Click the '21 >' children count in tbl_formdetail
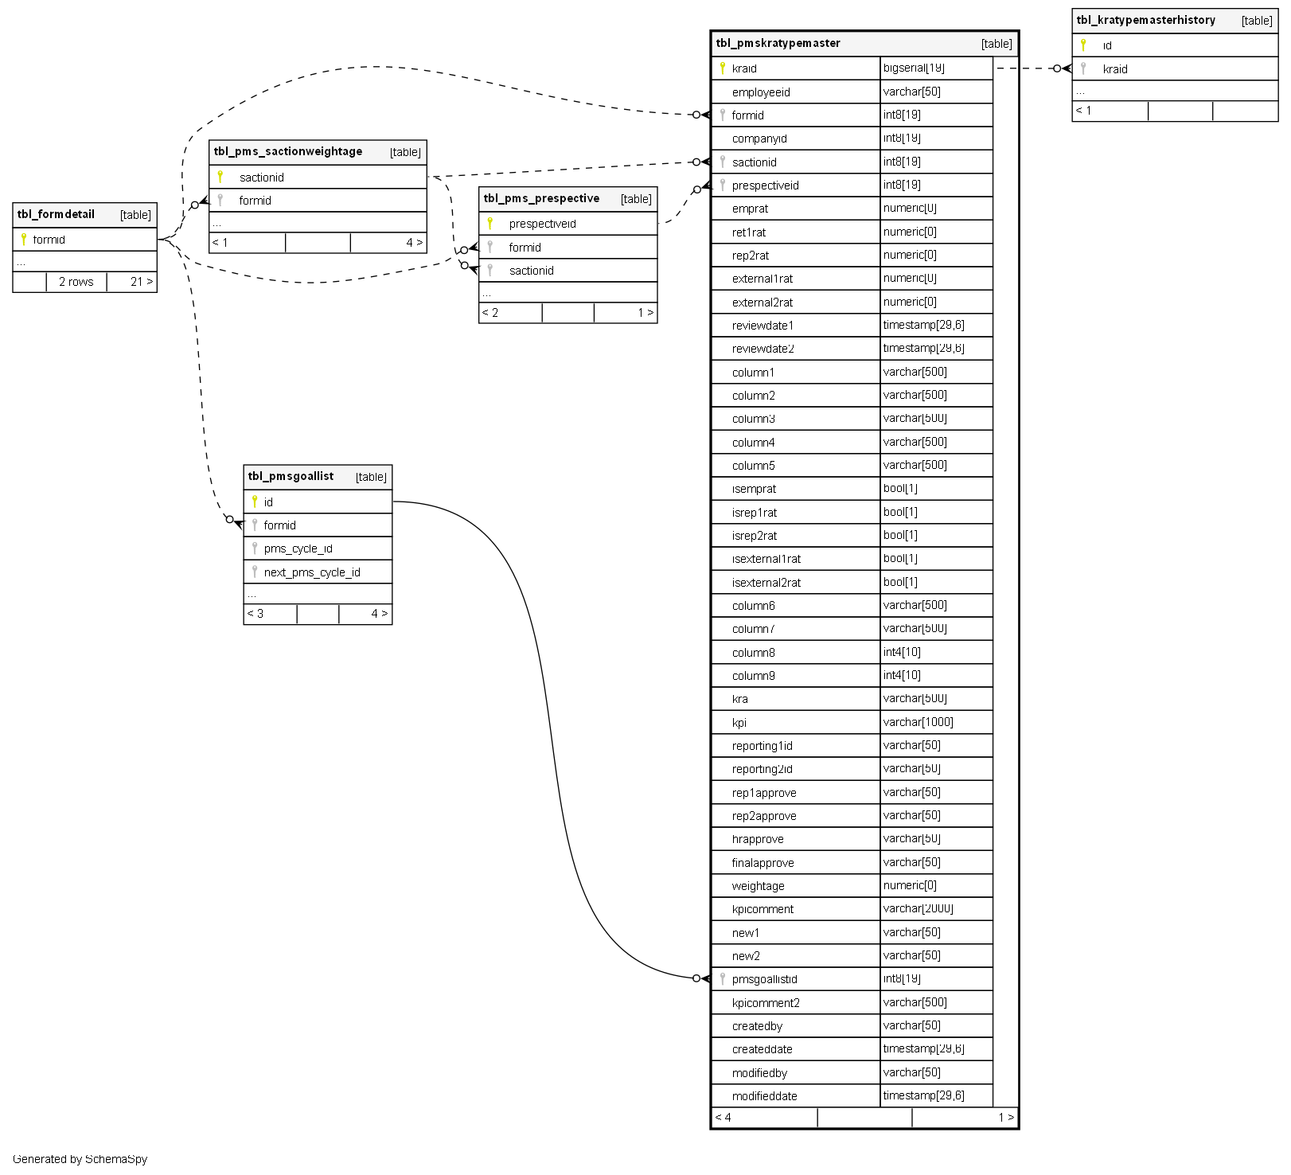This screenshot has height=1175, width=1291. (x=141, y=282)
